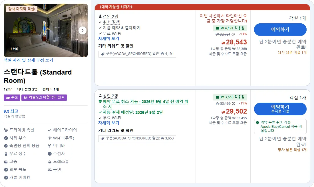Viewport: 314px width, 187px height.
Task: Click '커플/2인 여행객이 선호' badge
Action: click(x=44, y=97)
